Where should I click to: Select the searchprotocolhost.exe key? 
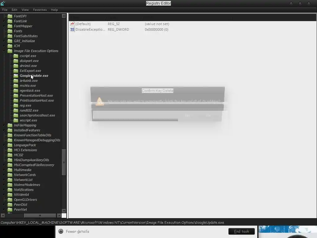37,115
